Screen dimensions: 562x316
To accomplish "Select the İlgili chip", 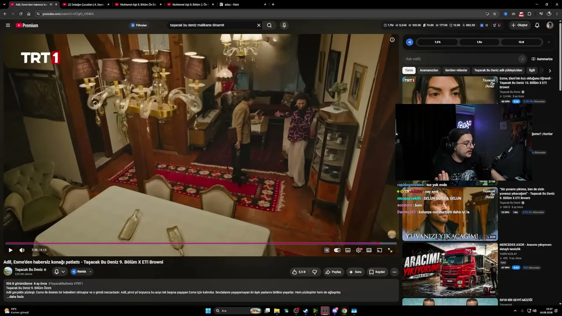I will click(532, 70).
